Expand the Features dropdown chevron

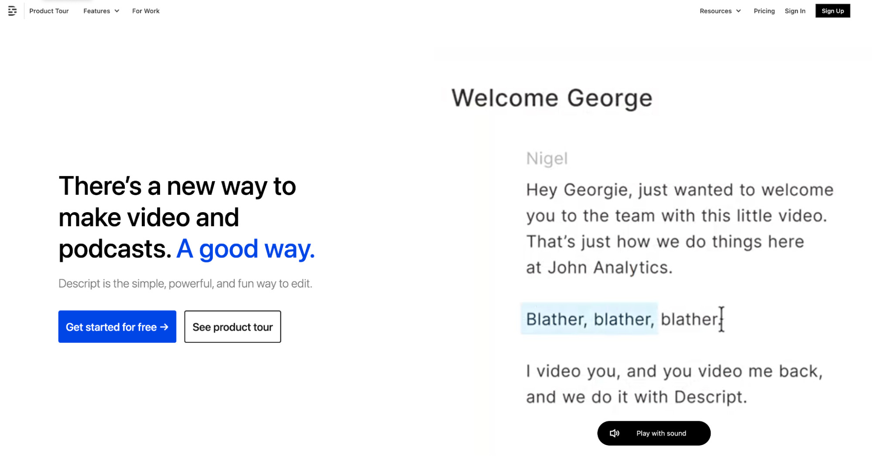pyautogui.click(x=117, y=11)
